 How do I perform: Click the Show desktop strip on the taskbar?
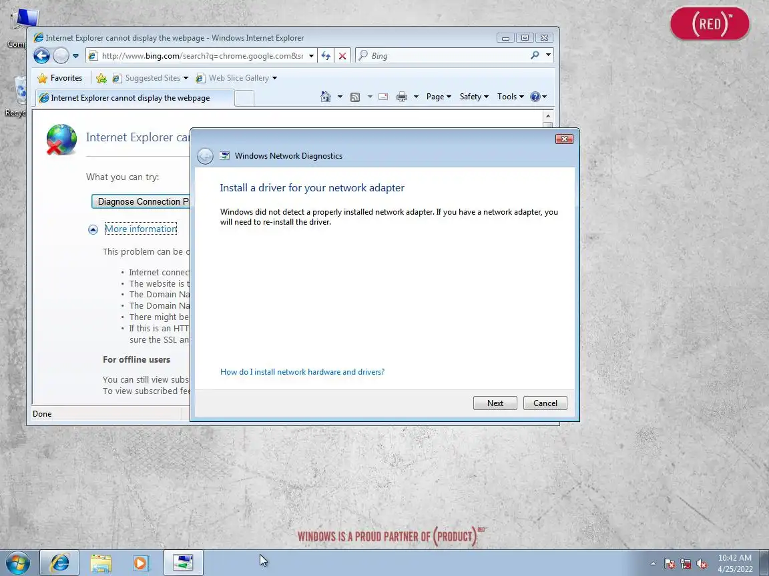coord(764,563)
